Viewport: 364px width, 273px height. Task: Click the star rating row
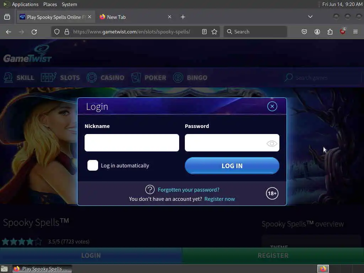[22, 242]
